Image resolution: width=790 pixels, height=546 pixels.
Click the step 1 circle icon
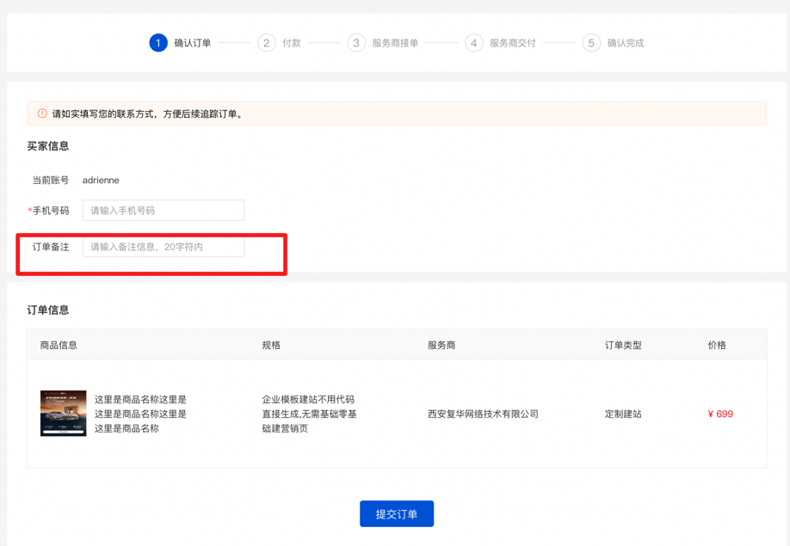click(x=158, y=43)
